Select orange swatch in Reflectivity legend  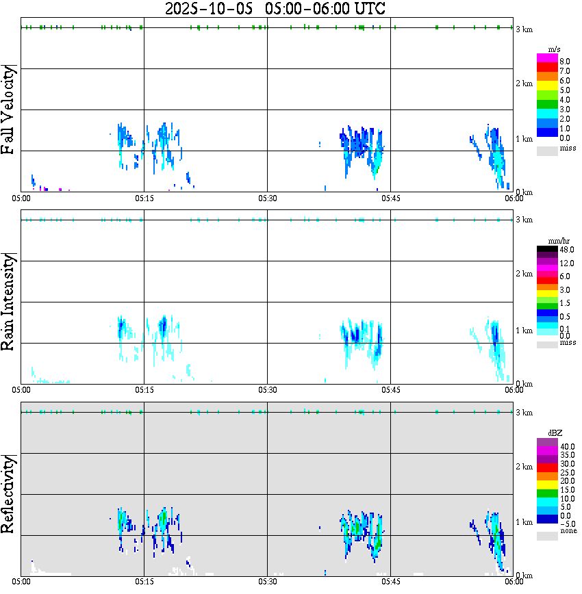click(x=547, y=476)
